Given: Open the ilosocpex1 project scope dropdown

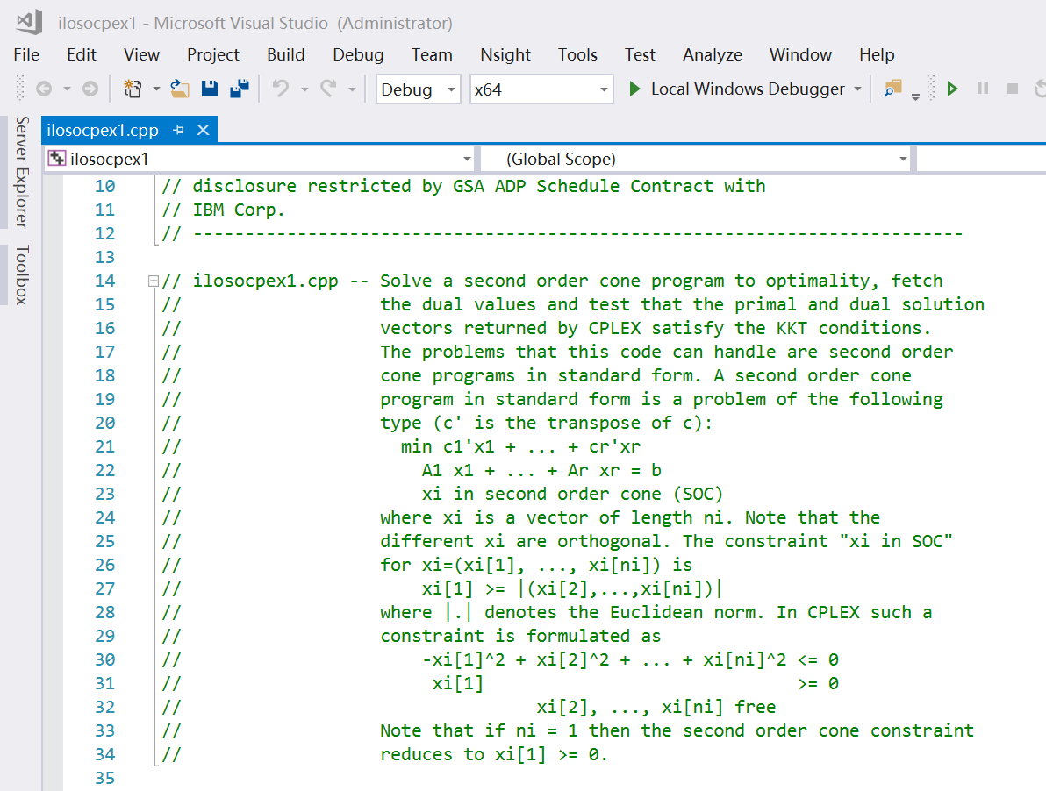Looking at the screenshot, I should [x=260, y=160].
